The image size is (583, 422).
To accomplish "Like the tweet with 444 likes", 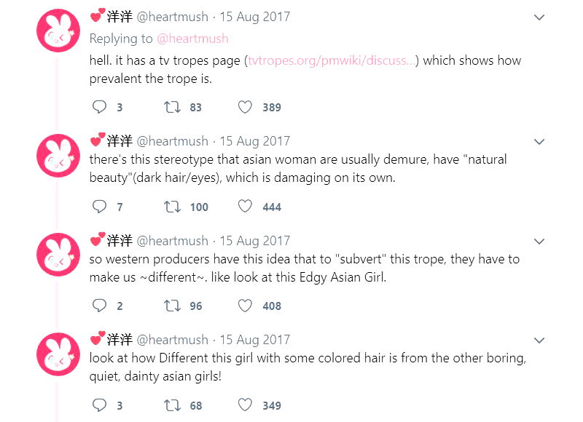I will tap(246, 207).
